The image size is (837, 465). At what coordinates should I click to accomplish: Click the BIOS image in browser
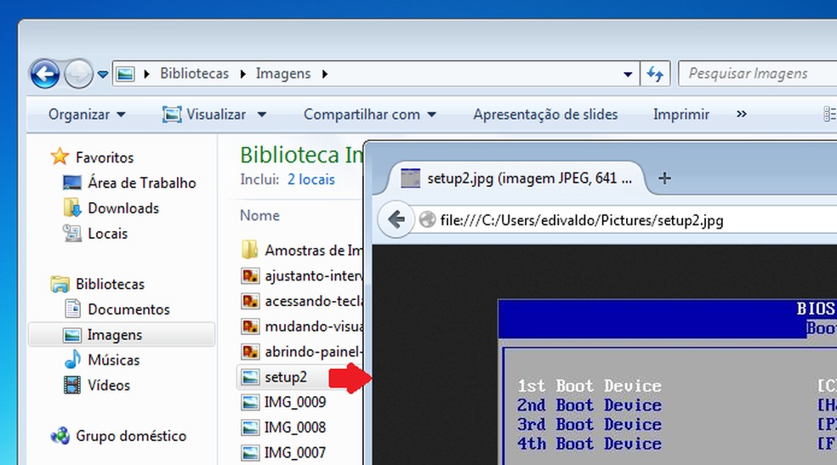667,382
